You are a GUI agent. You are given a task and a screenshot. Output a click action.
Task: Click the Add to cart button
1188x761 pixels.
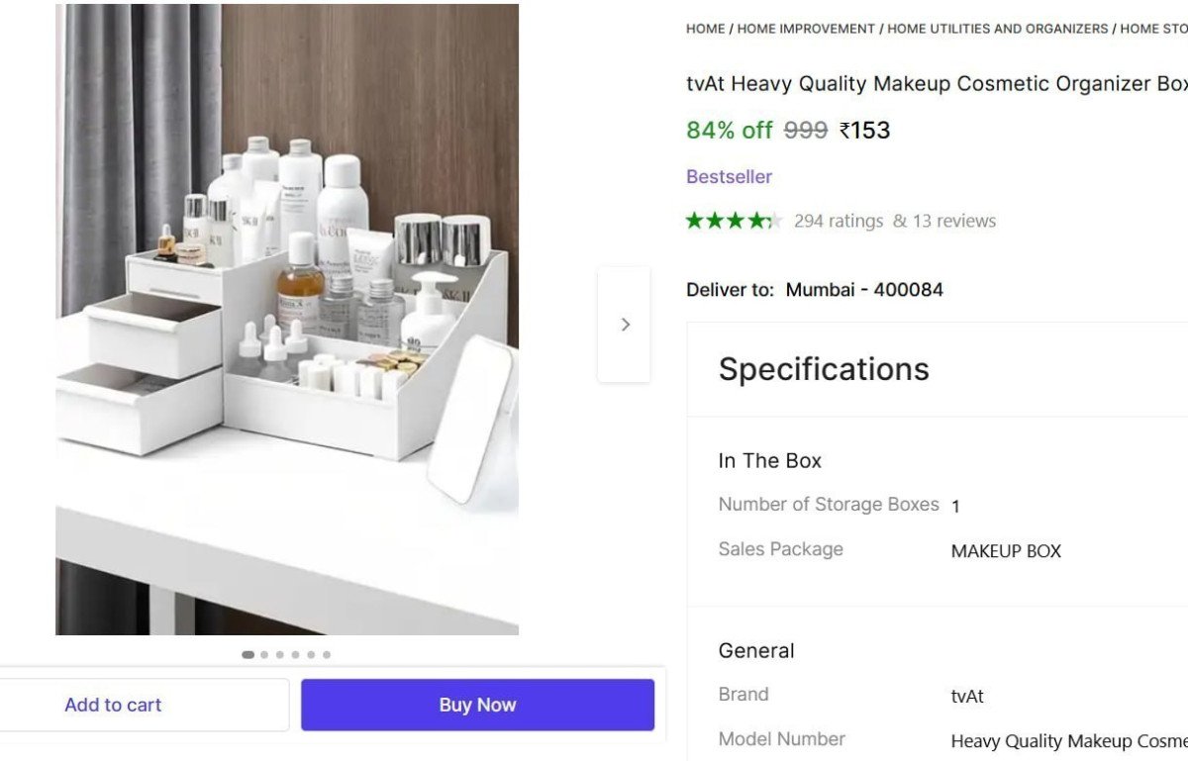click(113, 704)
